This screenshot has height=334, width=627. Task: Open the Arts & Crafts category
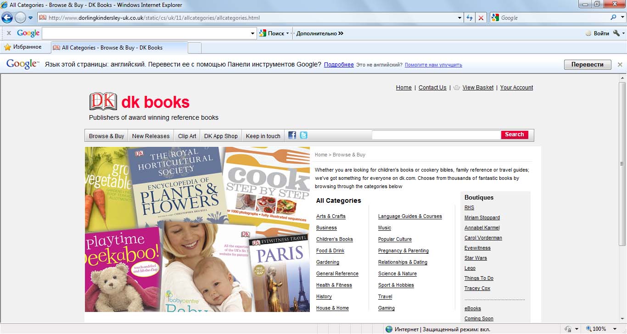pyautogui.click(x=331, y=217)
